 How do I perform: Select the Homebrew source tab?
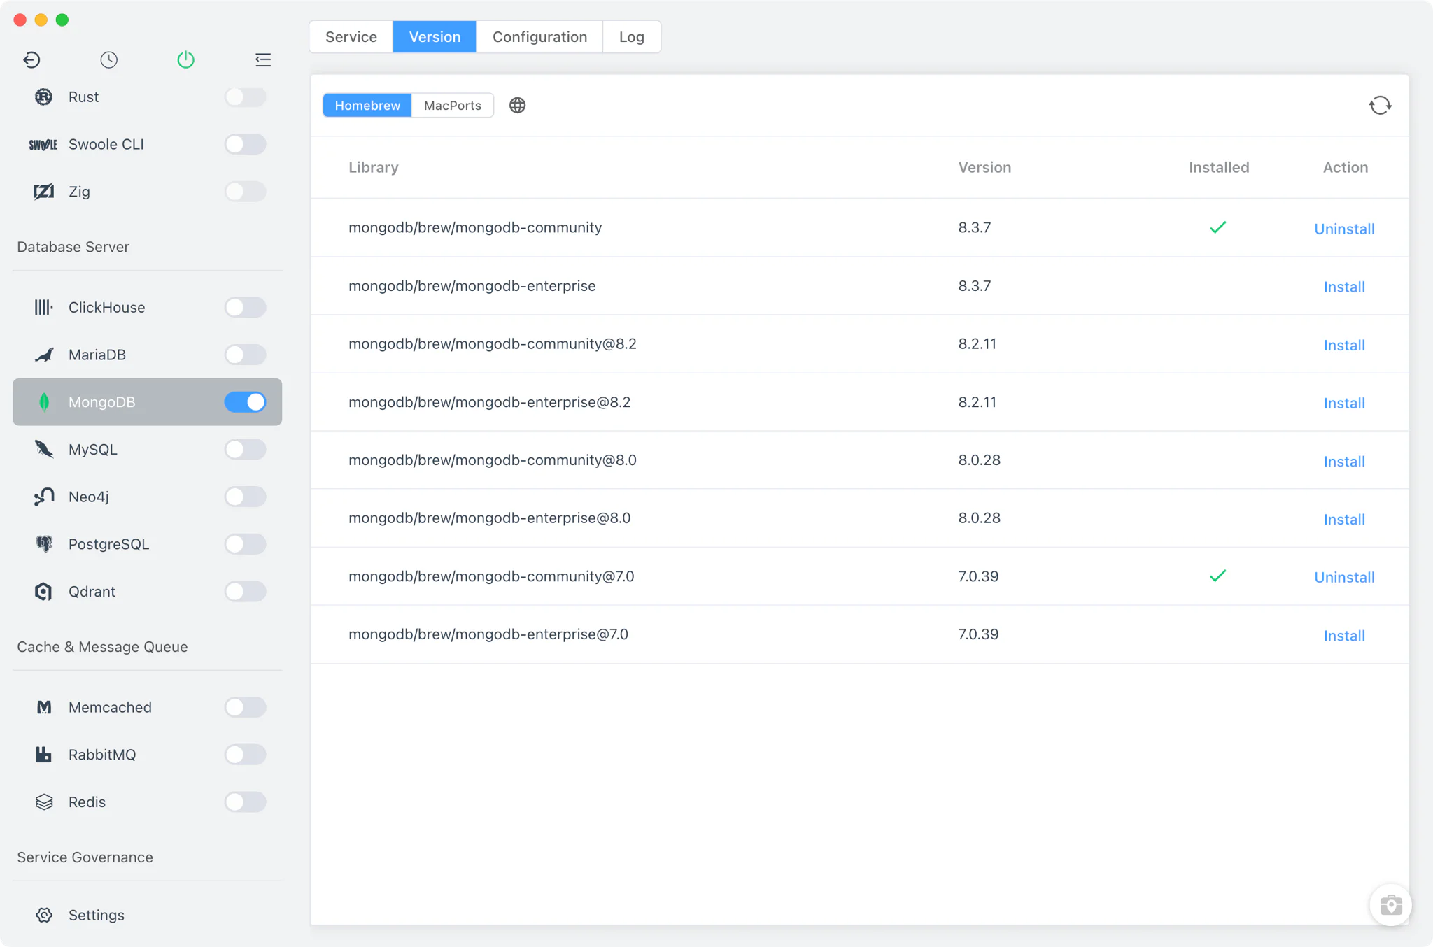coord(367,105)
